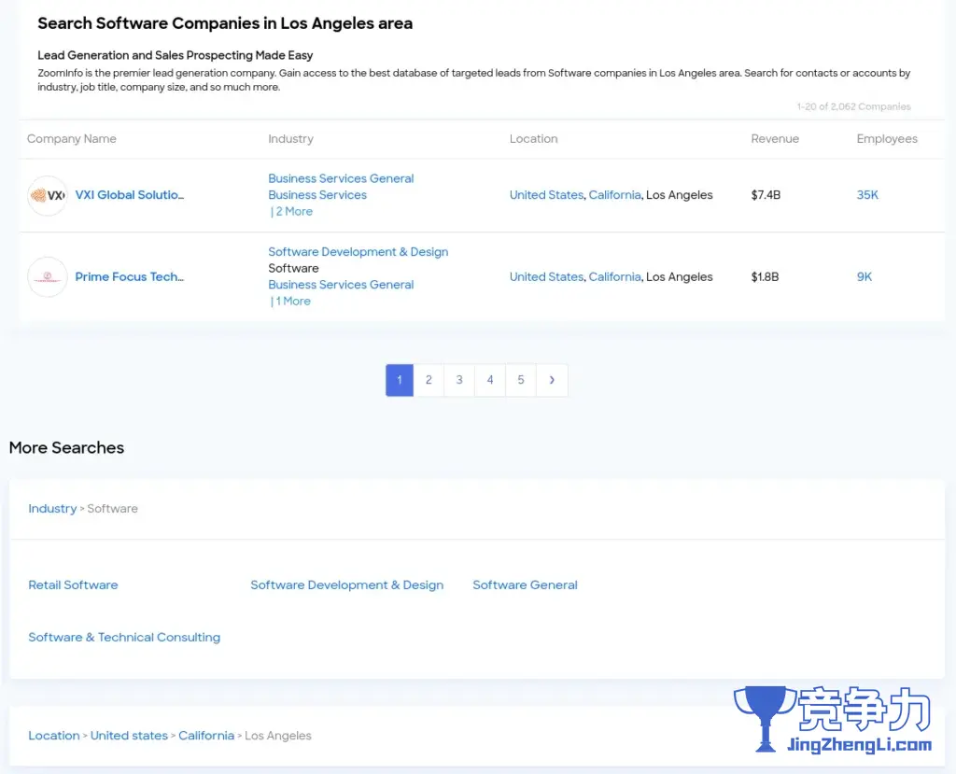
Task: Click the California breadcrumb link
Action: [206, 736]
